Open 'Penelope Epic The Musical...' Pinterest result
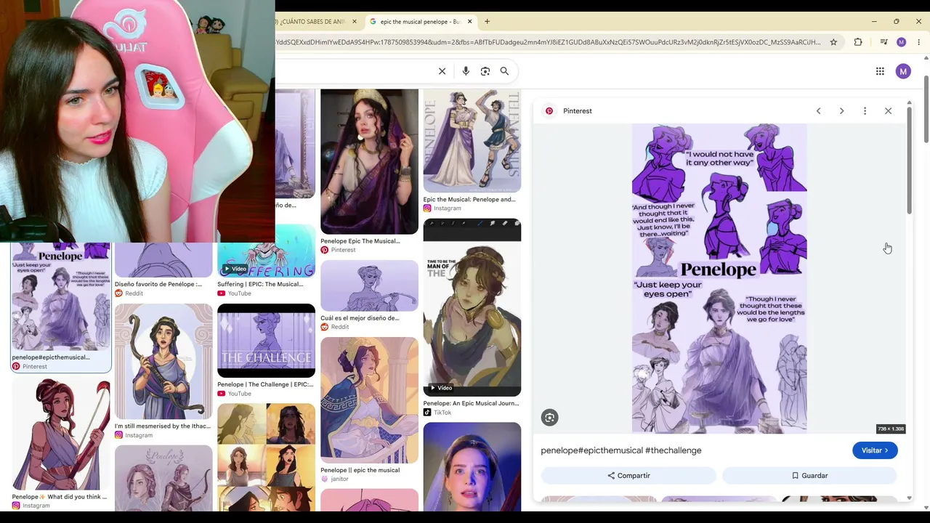The height and width of the screenshot is (523, 930). [360, 241]
